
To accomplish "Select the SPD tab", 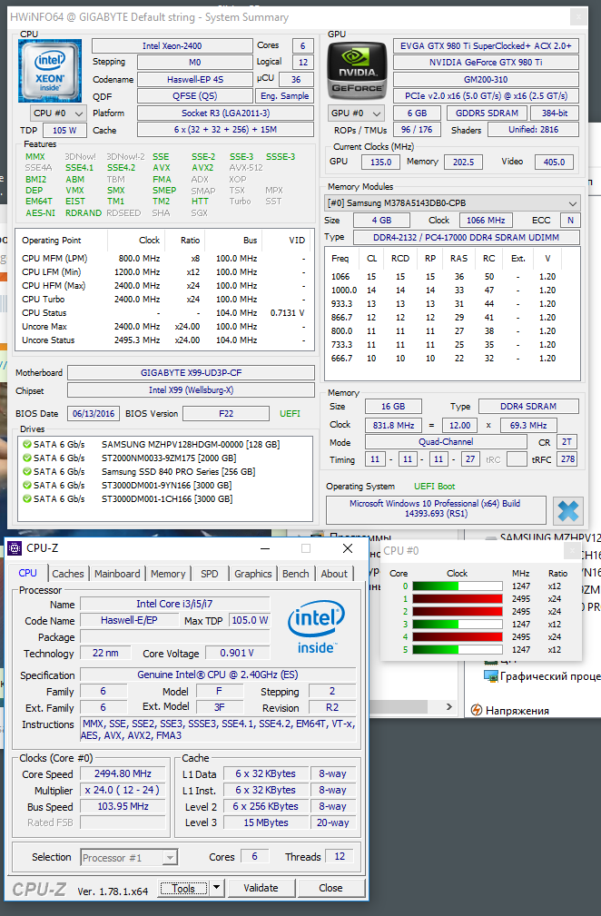I will tap(209, 574).
